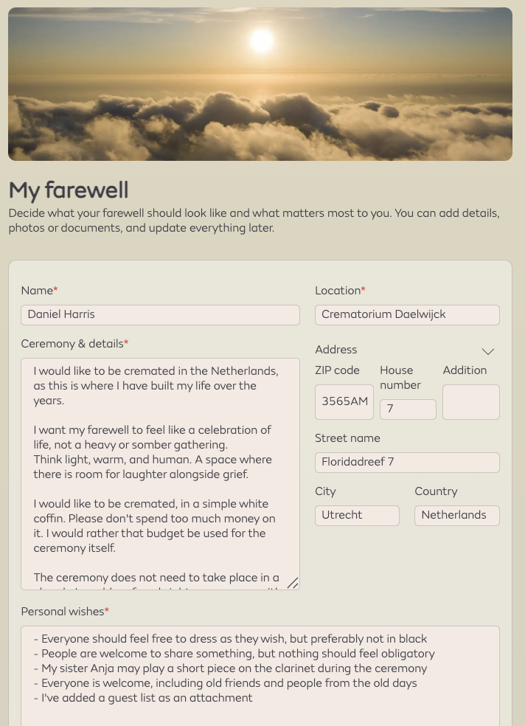Viewport: 525px width, 726px height.
Task: Click into the ZIP code field
Action: (344, 402)
